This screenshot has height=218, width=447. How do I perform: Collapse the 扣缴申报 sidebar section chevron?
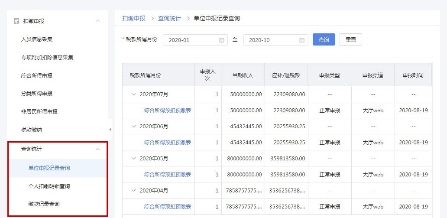point(98,21)
